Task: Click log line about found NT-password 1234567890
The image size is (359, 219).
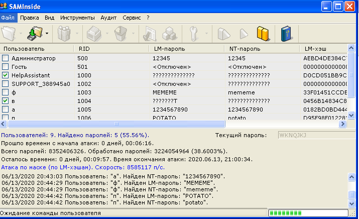Action: pyautogui.click(x=113, y=176)
